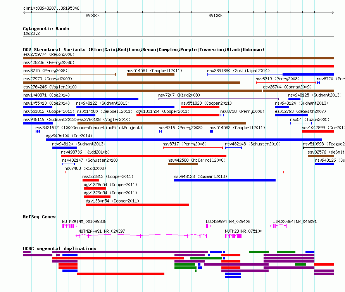This screenshot has height=292, width=345.
Task: Click nsv1055013 (Coe2014) label
Action: point(47,103)
